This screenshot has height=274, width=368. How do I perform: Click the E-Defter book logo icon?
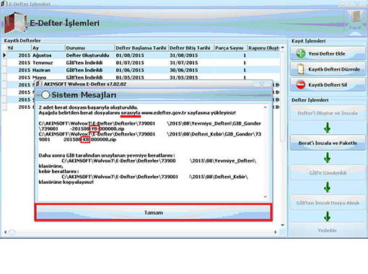16,23
